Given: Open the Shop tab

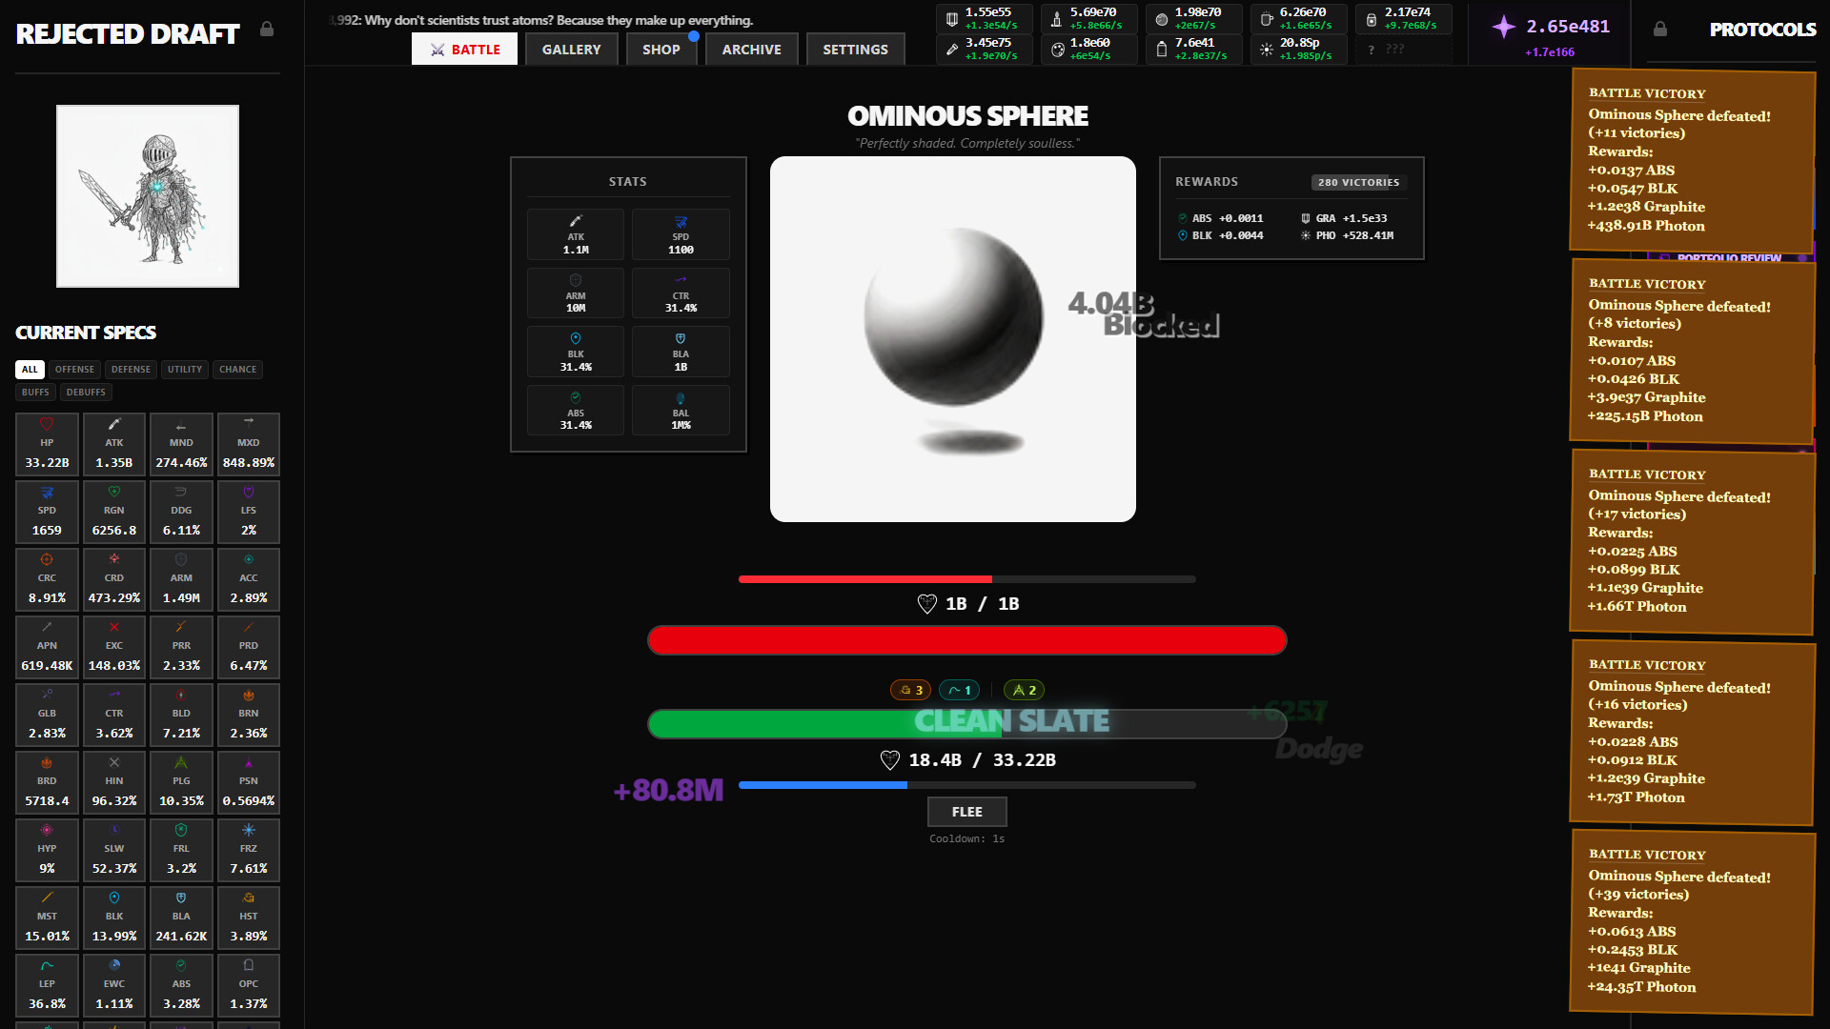Looking at the screenshot, I should click(661, 50).
